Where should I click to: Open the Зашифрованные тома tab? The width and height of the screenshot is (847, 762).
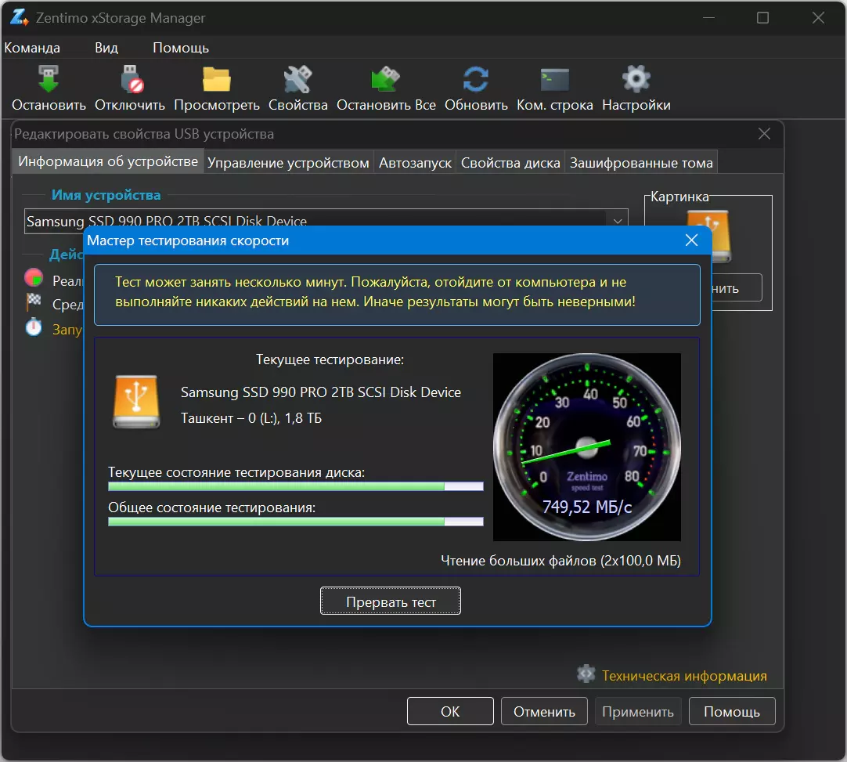click(x=641, y=163)
